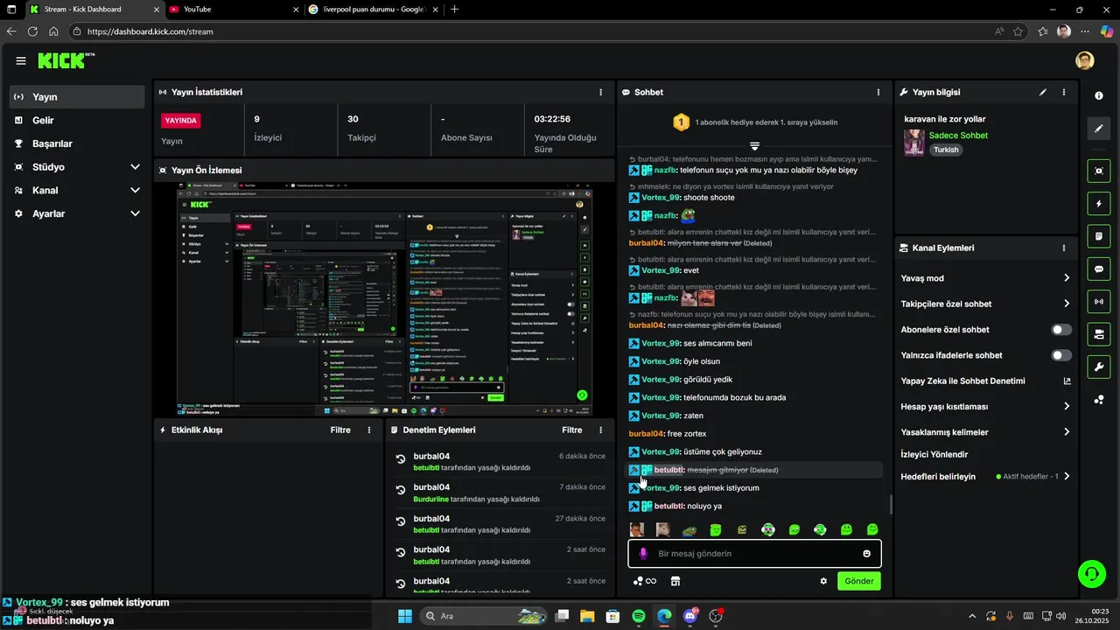Click the Turkish language tag
This screenshot has width=1120, height=630.
click(946, 150)
